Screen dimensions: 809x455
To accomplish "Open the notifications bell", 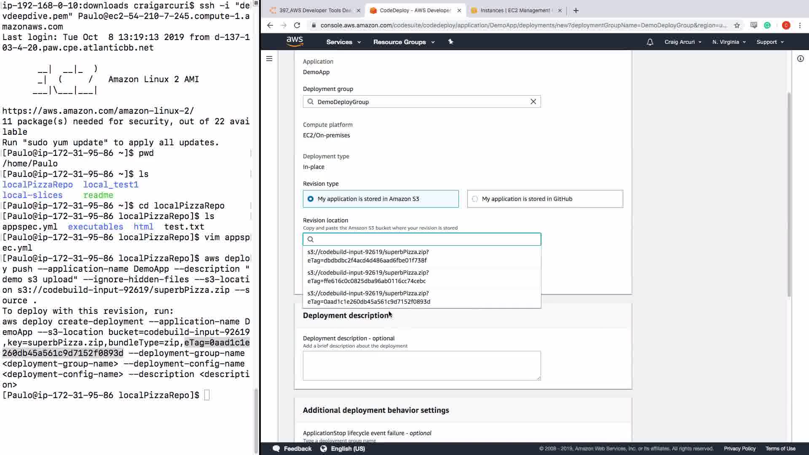I will point(650,42).
